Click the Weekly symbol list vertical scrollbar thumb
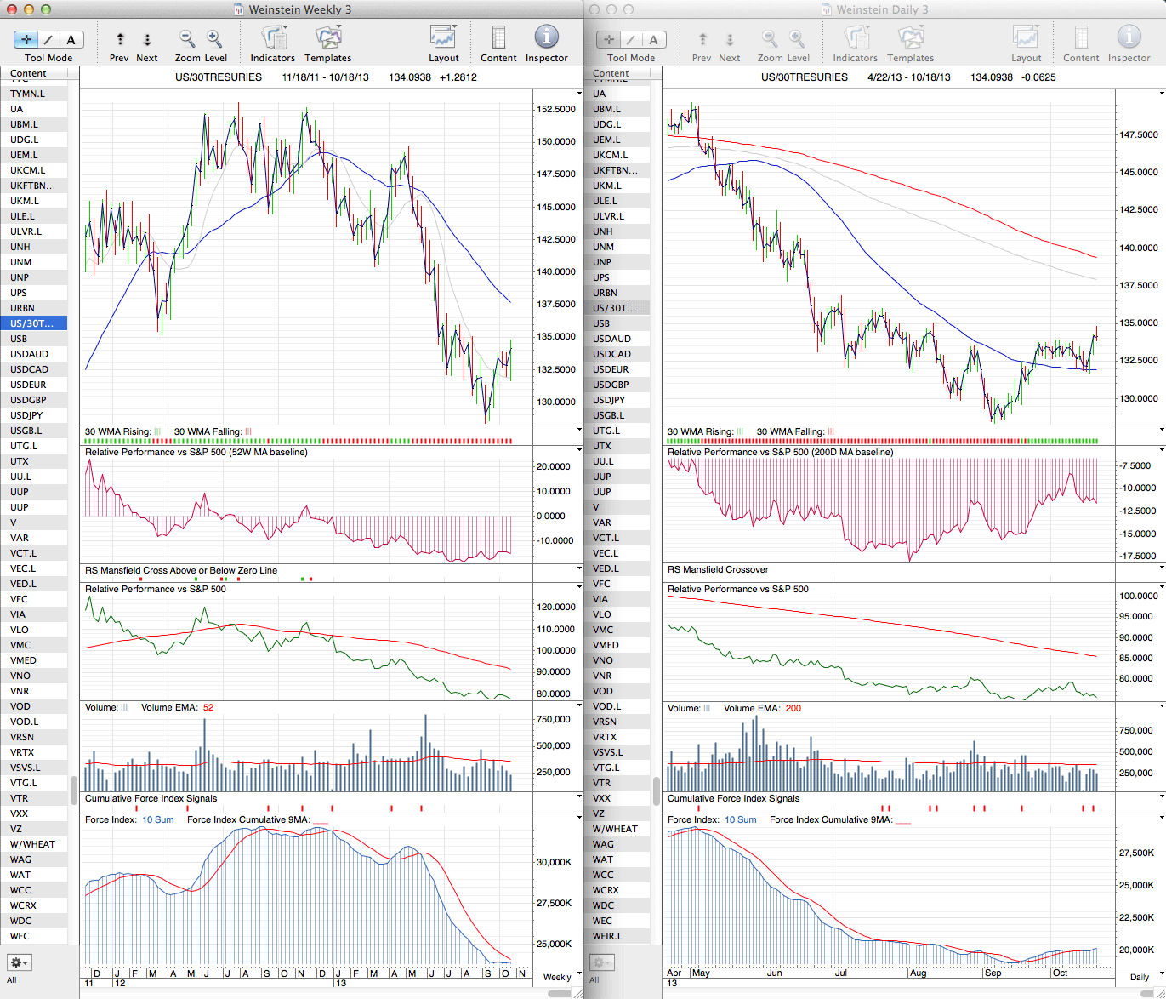1166x999 pixels. (x=74, y=790)
